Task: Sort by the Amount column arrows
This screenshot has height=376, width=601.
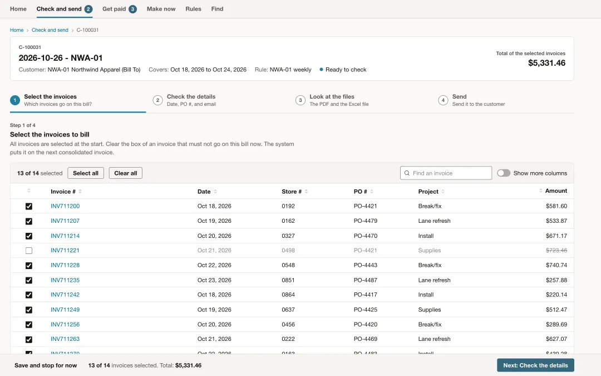Action: 541,191
